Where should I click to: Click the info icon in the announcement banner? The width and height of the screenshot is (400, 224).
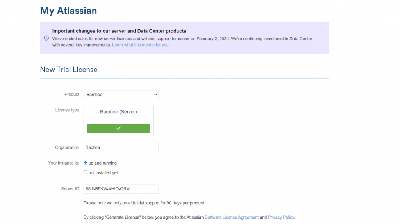46,38
